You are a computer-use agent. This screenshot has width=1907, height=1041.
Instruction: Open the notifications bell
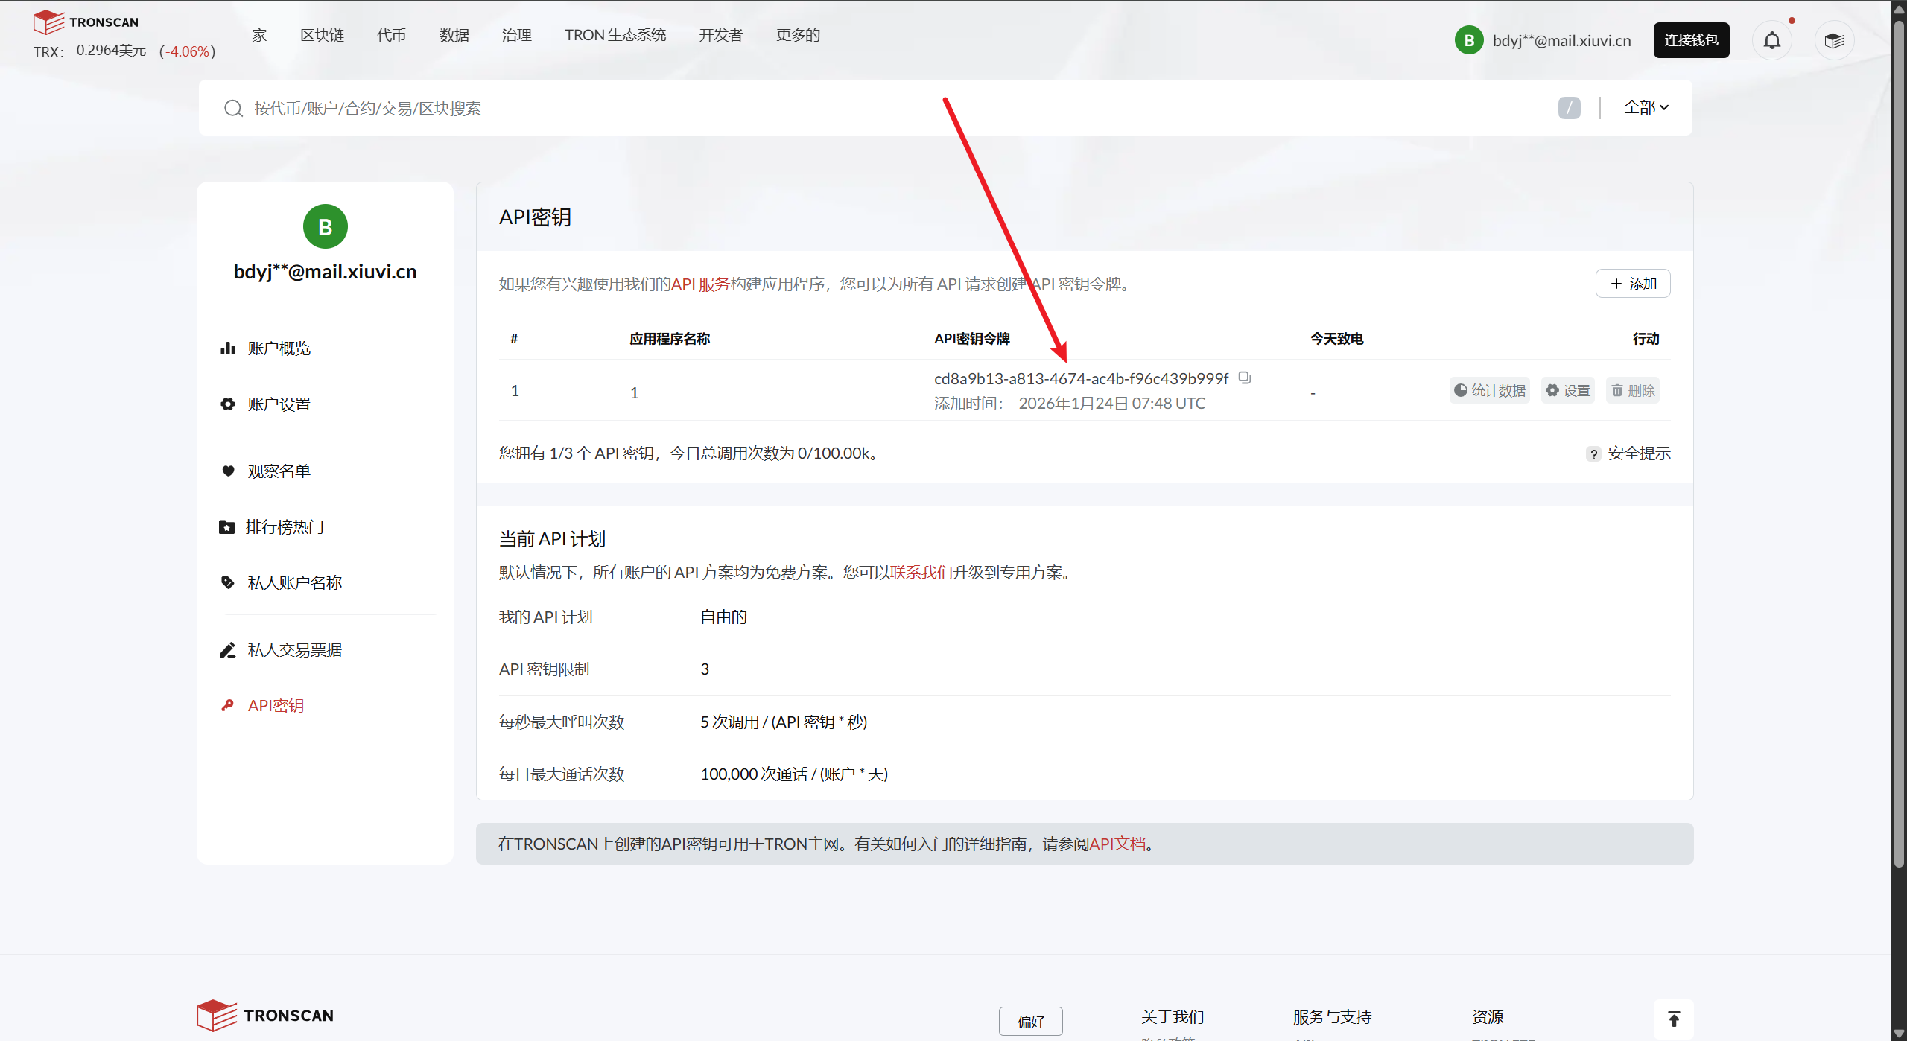pyautogui.click(x=1771, y=40)
